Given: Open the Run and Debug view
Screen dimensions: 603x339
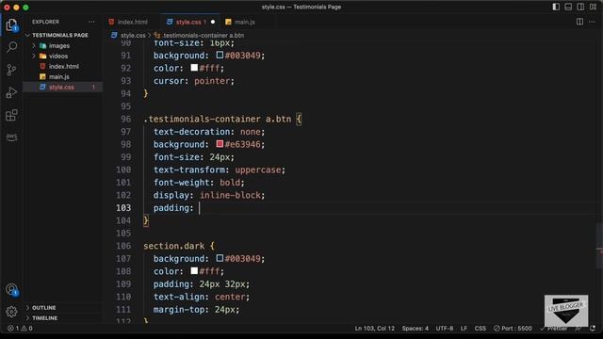Looking at the screenshot, I should pos(11,92).
